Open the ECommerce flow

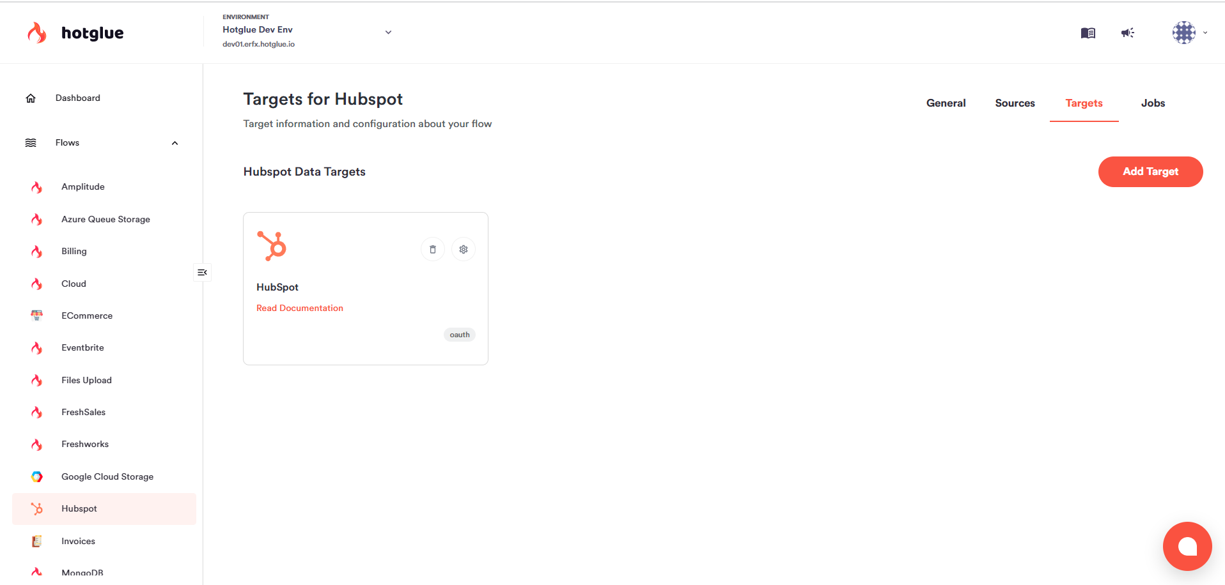87,315
